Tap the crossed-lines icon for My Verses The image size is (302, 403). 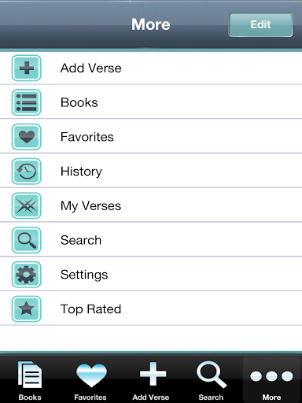click(27, 205)
